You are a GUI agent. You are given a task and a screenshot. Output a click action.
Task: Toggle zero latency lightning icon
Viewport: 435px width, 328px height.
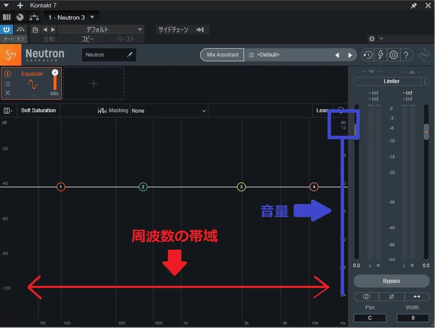(x=381, y=55)
